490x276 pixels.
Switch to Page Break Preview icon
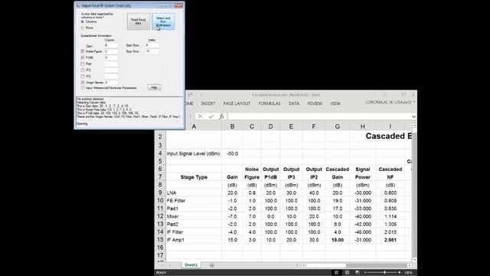click(358, 273)
